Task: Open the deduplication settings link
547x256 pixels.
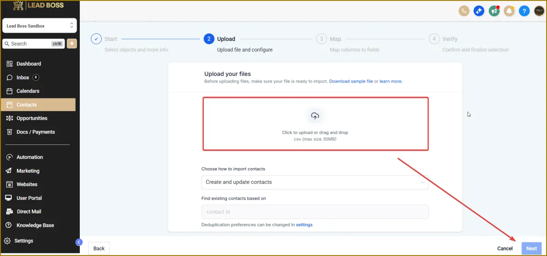Action: [x=304, y=225]
